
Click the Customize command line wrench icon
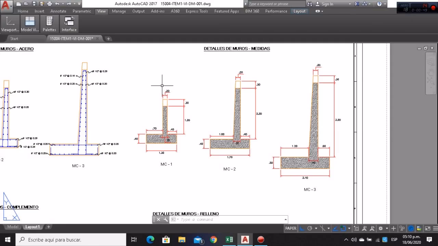pyautogui.click(x=166, y=220)
